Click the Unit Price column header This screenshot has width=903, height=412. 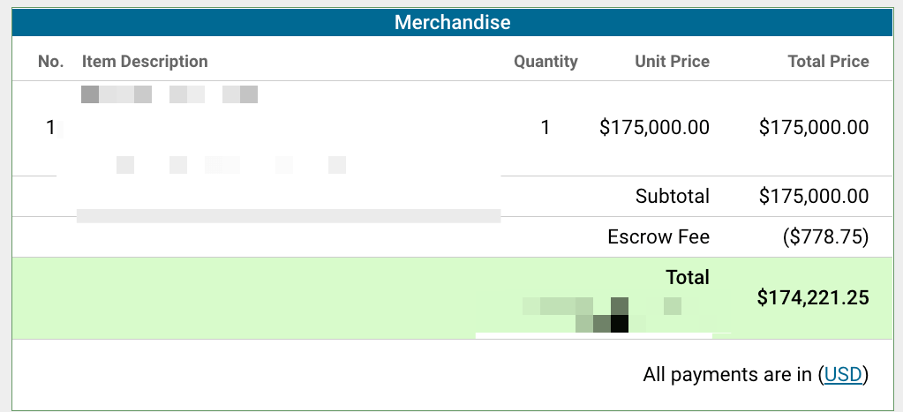(672, 62)
